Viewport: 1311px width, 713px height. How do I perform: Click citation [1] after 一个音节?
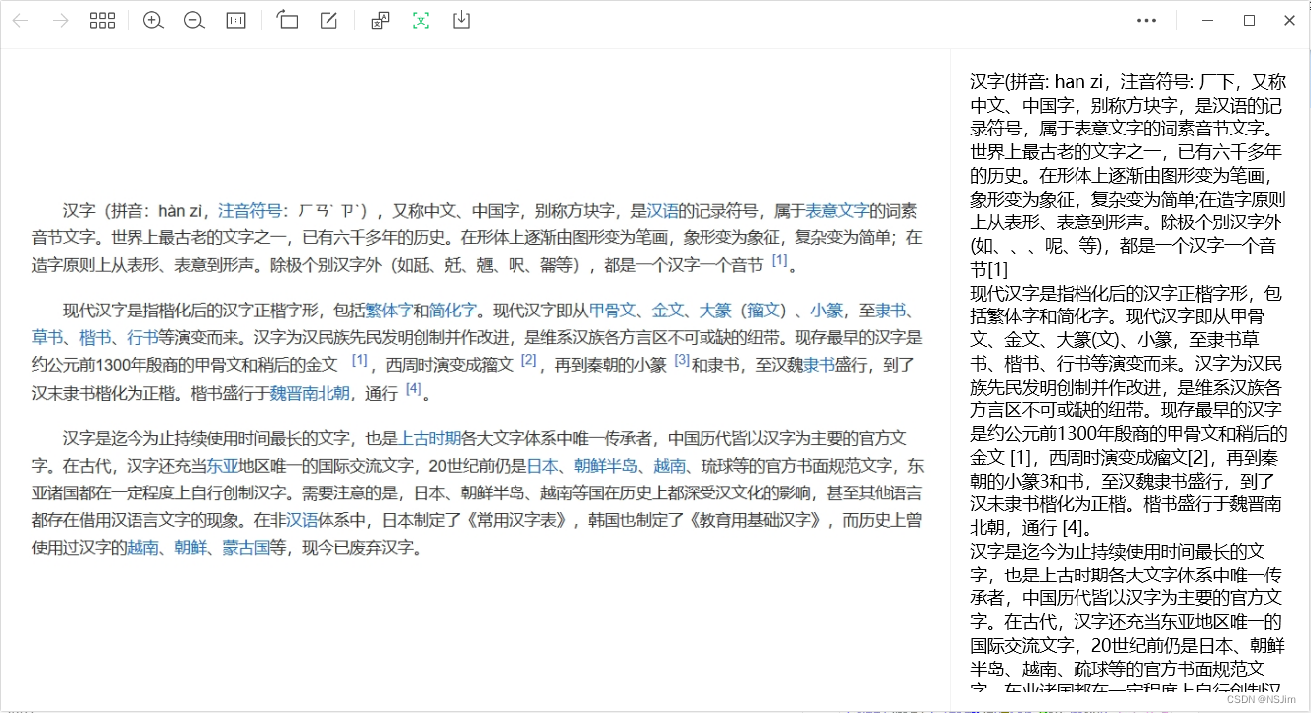780,260
